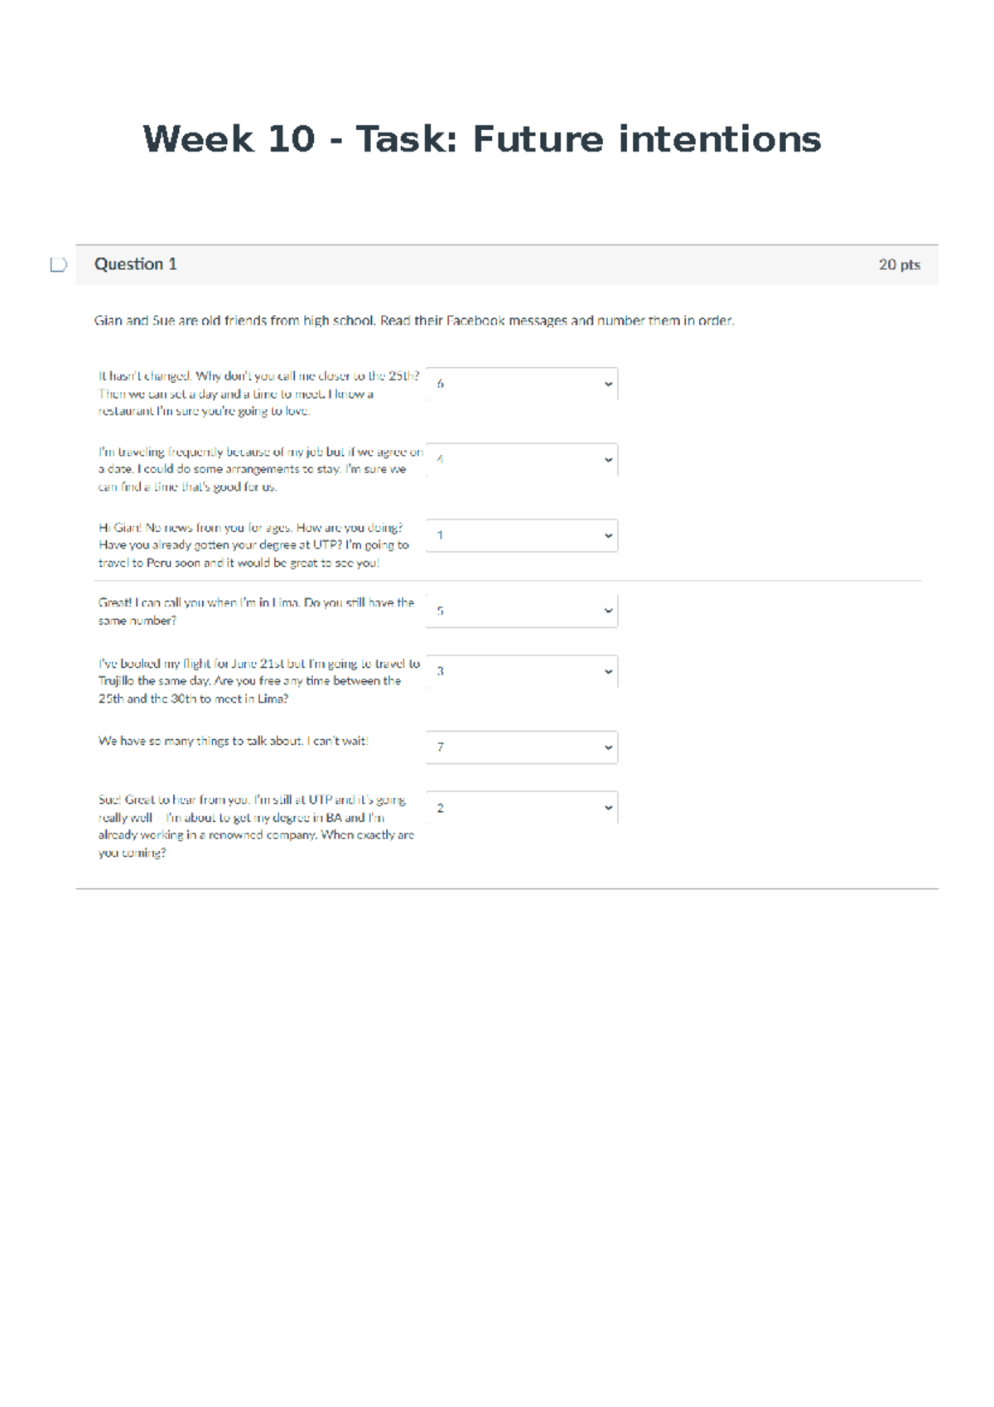Click the "I'm traveling frequently" message text
The height and width of the screenshot is (1407, 994).
[260, 469]
